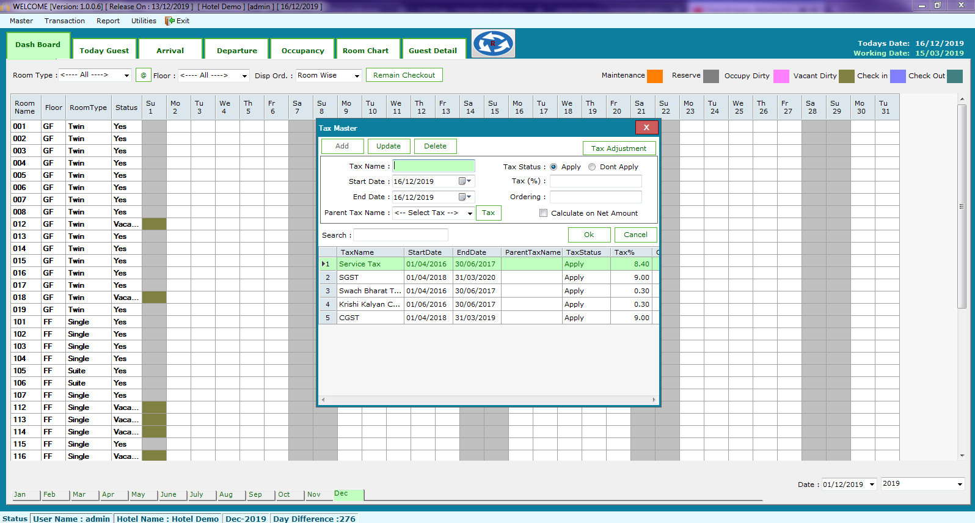Click the Tax list right scroll arrow
This screenshot has width=975, height=523.
tap(654, 400)
